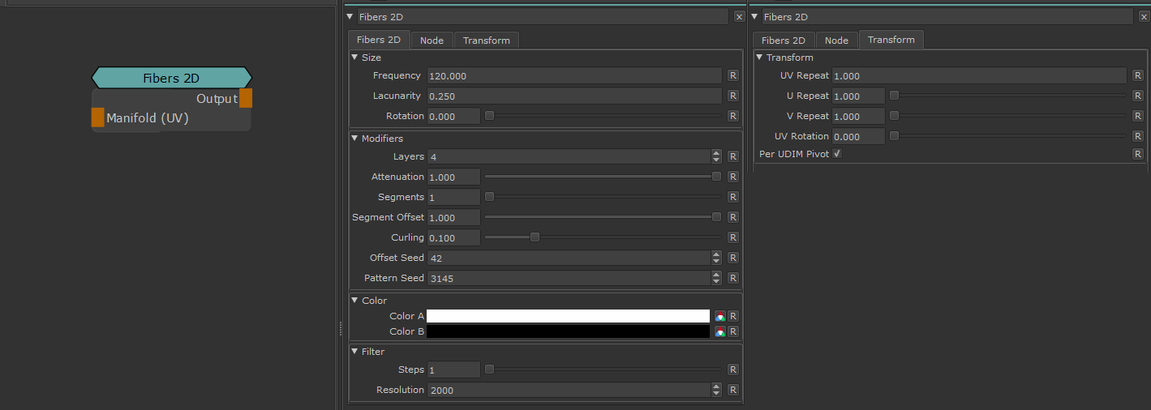The height and width of the screenshot is (410, 1151).
Task: Collapse the Size section
Action: pyautogui.click(x=354, y=58)
